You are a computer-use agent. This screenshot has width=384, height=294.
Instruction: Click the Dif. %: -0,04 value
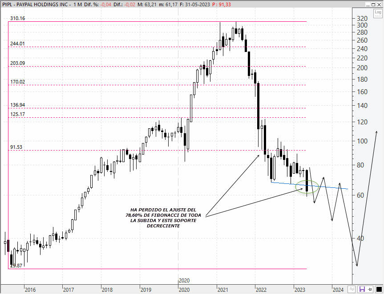[97, 4]
